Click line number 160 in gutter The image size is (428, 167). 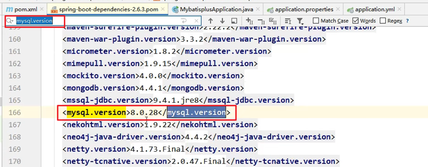[x=15, y=39]
